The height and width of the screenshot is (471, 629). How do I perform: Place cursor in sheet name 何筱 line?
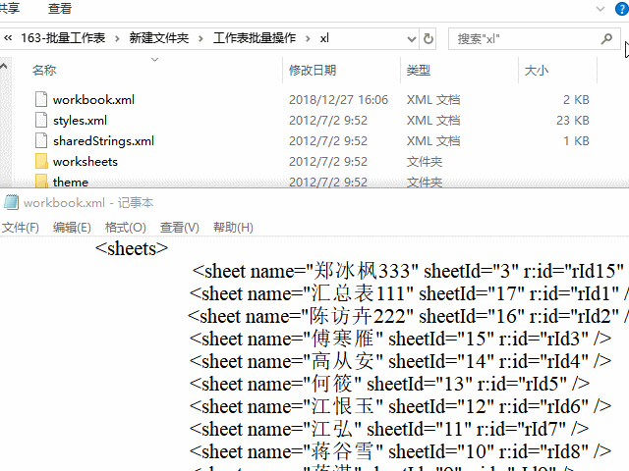tap(389, 384)
